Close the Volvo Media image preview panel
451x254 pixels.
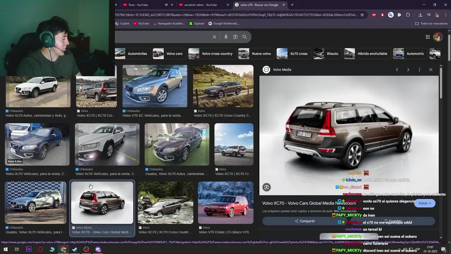[x=431, y=69]
